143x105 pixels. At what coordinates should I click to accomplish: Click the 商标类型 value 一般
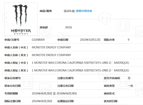pos(130,86)
